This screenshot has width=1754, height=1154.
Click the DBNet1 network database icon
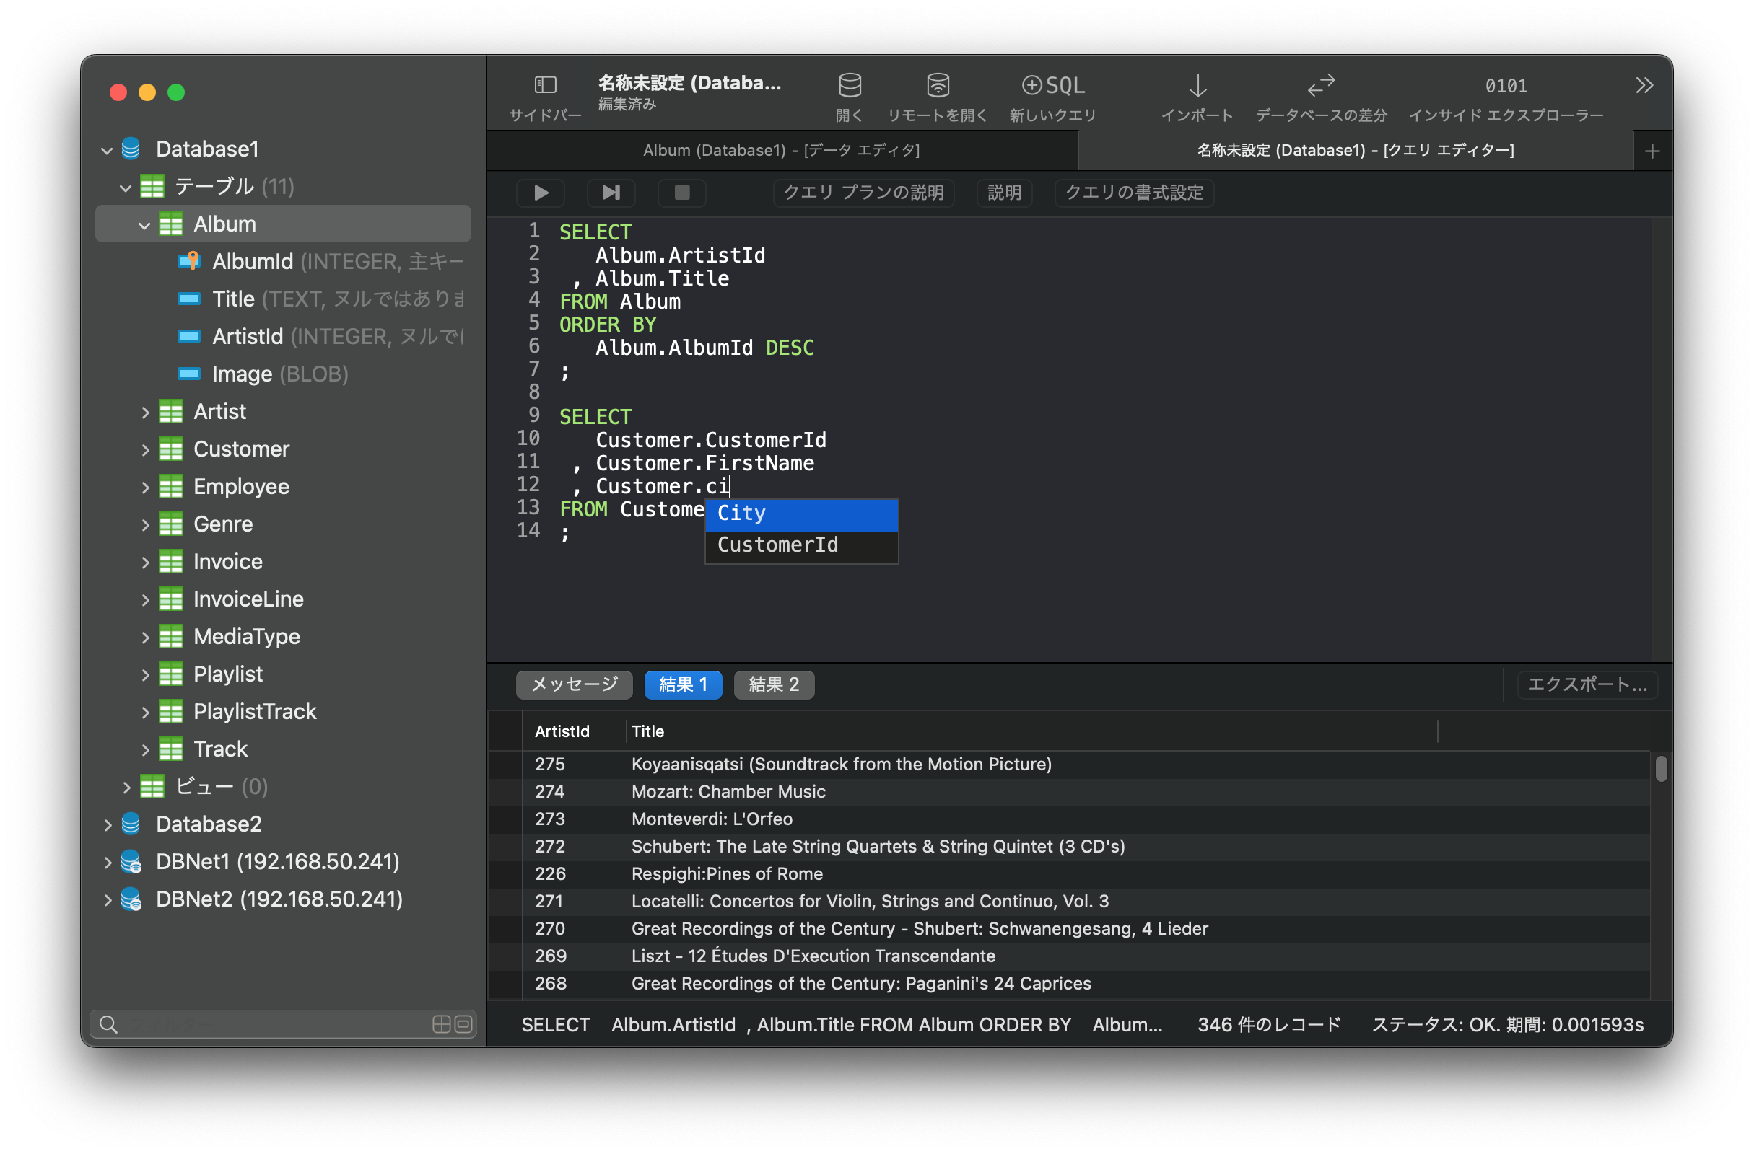tap(131, 861)
